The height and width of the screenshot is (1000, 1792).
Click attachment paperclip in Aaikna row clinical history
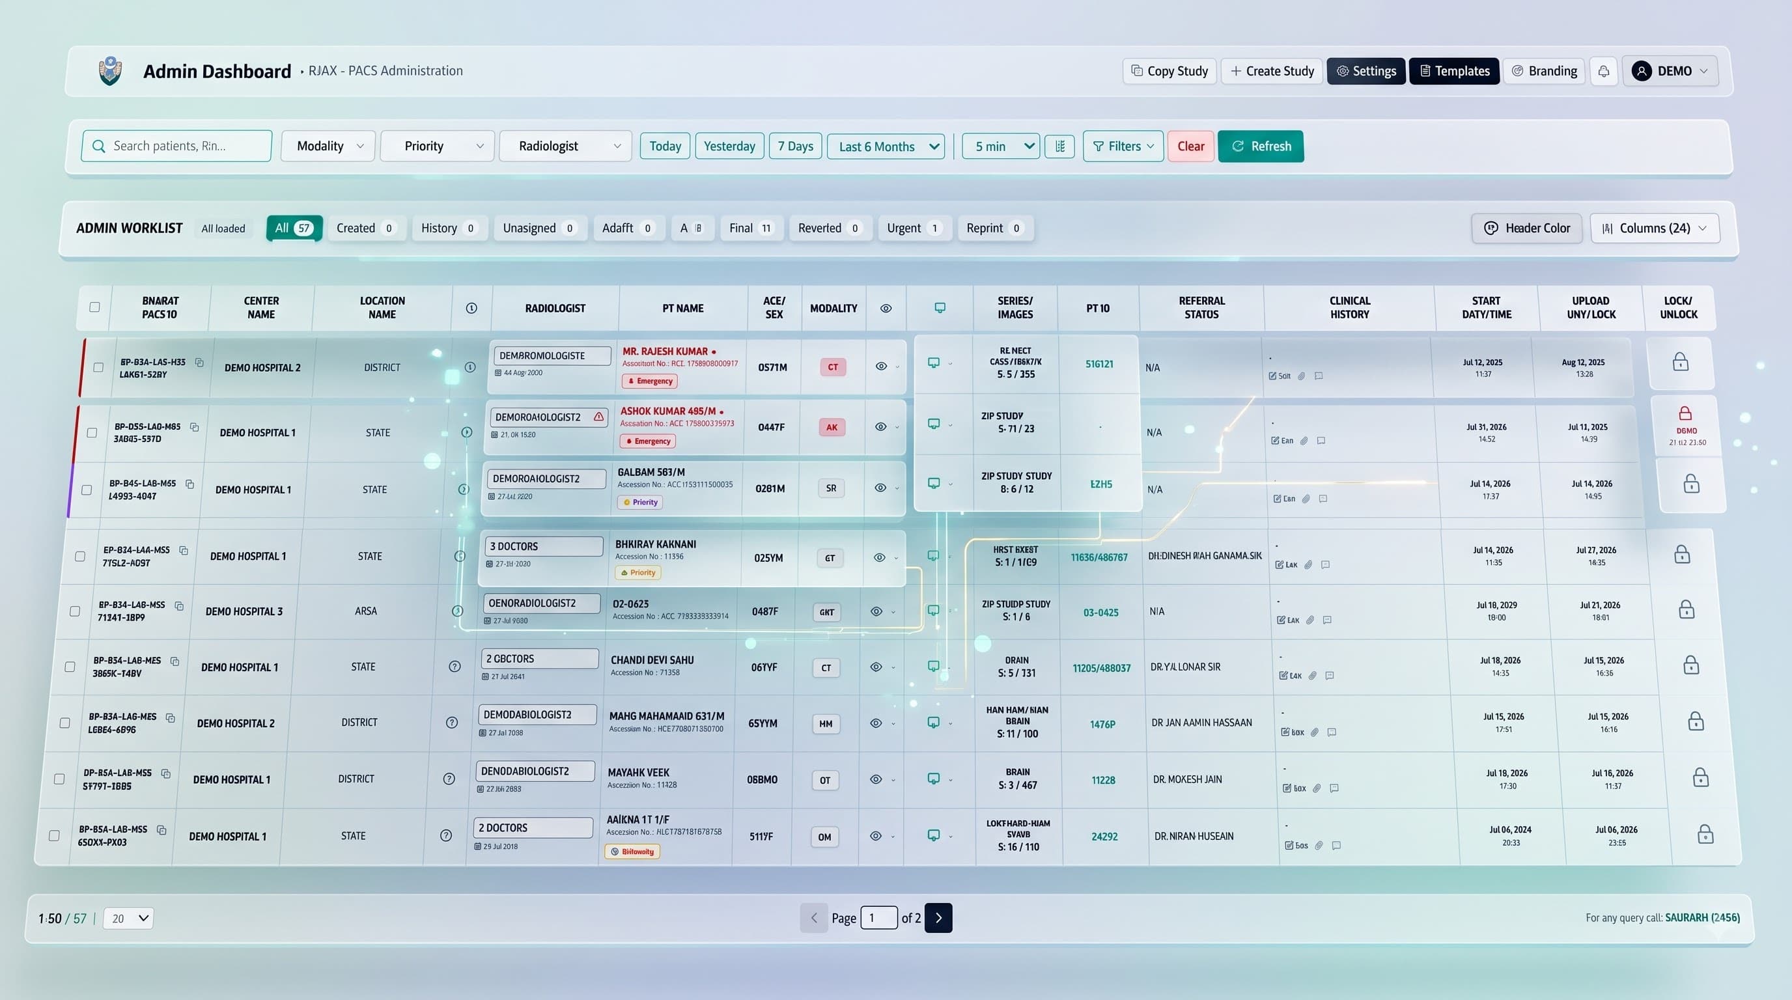[1319, 846]
